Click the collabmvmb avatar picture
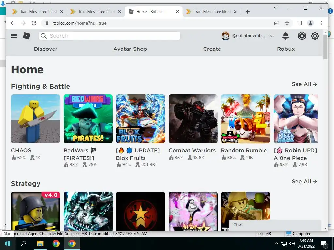 coord(226,36)
